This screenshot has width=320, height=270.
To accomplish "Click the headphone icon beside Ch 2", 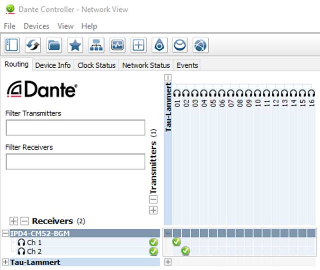I will coord(21,251).
